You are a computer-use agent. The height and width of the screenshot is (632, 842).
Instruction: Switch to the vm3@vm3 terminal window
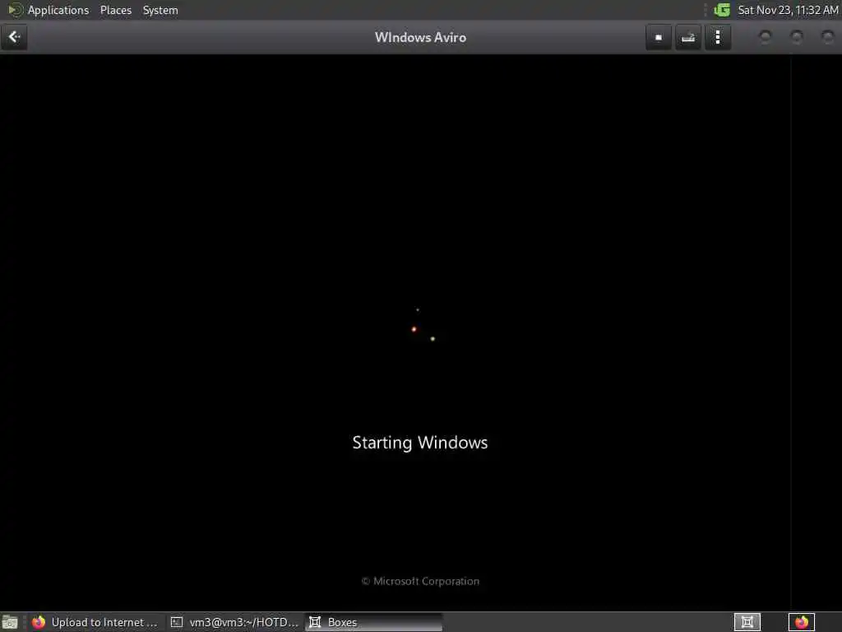click(x=234, y=622)
